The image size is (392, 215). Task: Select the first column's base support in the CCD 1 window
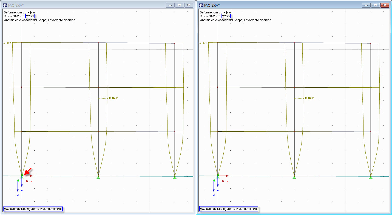coord(22,177)
